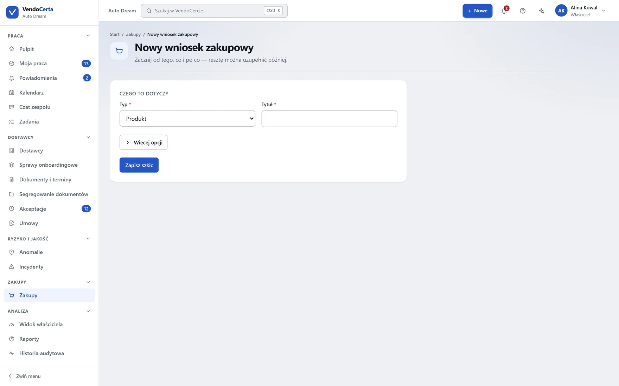Open the Typ dropdown showing Produkt
The width and height of the screenshot is (619, 386).
coord(187,119)
